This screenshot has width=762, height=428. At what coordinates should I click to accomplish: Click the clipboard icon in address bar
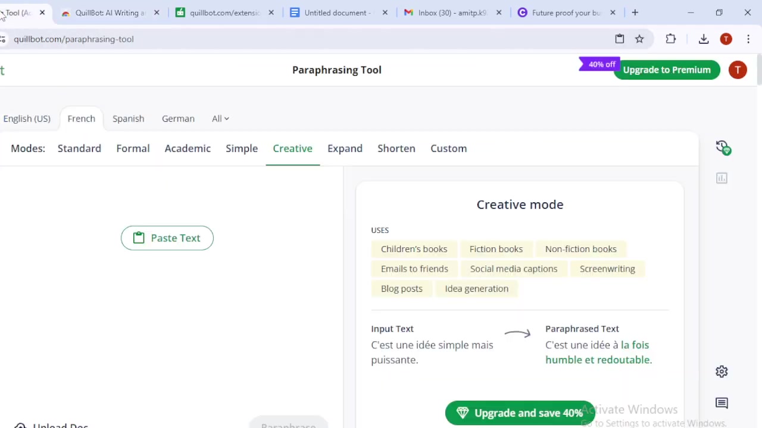coord(620,39)
